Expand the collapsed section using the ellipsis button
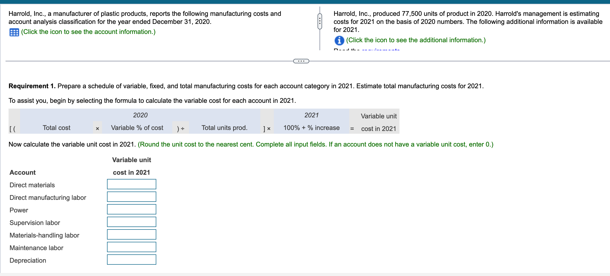Screen dimensions: 610x276 301,61
